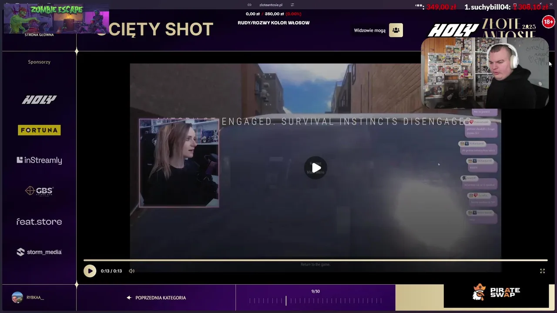This screenshot has width=557, height=313.
Task: Open the feat.store sponsor logo
Action: 39,222
